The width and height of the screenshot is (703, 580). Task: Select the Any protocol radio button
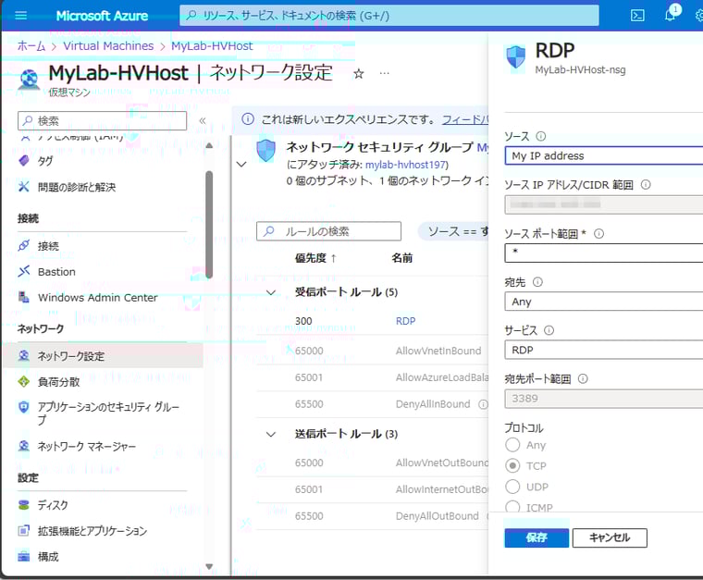512,445
